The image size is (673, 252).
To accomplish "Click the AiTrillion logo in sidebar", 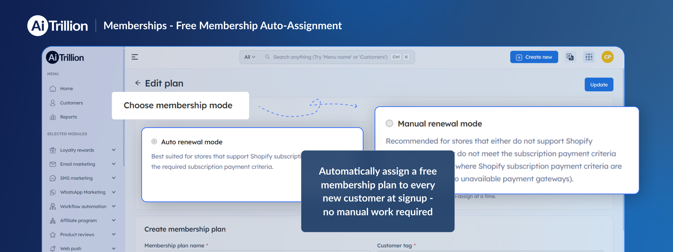I will [65, 57].
